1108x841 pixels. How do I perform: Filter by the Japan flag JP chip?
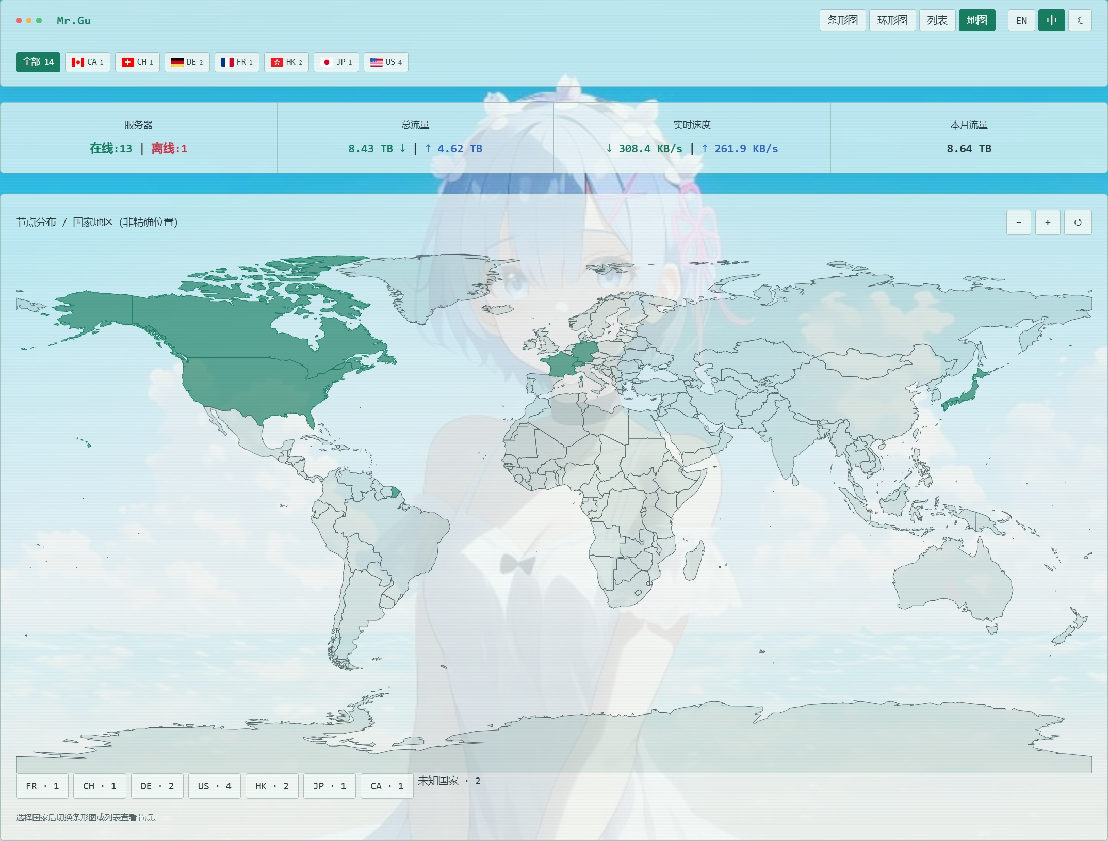tap(336, 62)
